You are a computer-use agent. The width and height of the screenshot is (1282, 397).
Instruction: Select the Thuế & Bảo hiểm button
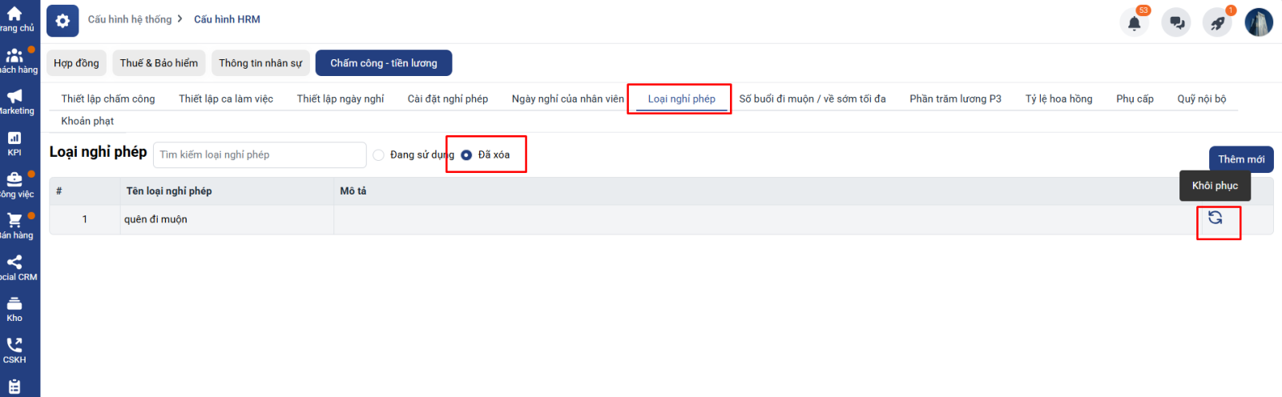pos(159,63)
